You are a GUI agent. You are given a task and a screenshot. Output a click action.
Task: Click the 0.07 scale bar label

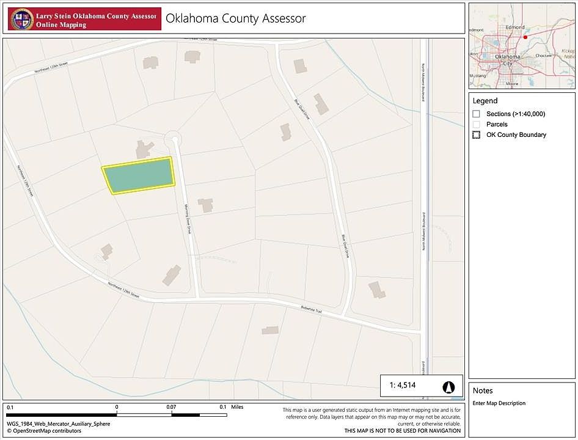pos(171,407)
